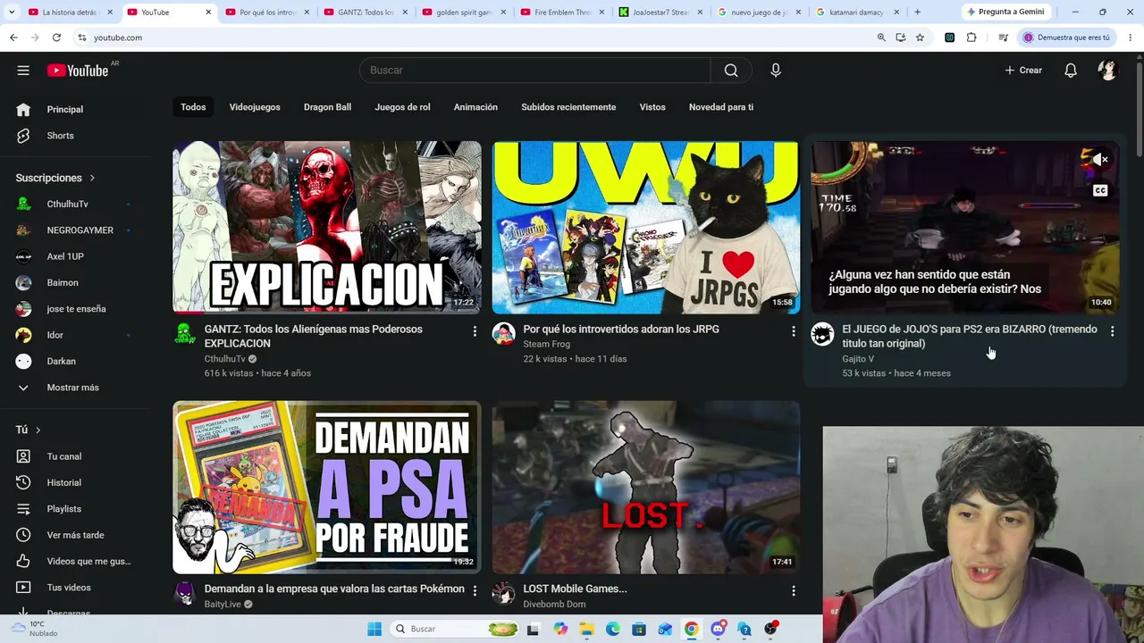Open the LOST Mobile Games thumbnail
The image size is (1144, 643).
tap(646, 487)
